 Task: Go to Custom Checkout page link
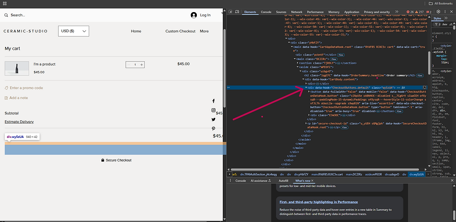[181, 31]
